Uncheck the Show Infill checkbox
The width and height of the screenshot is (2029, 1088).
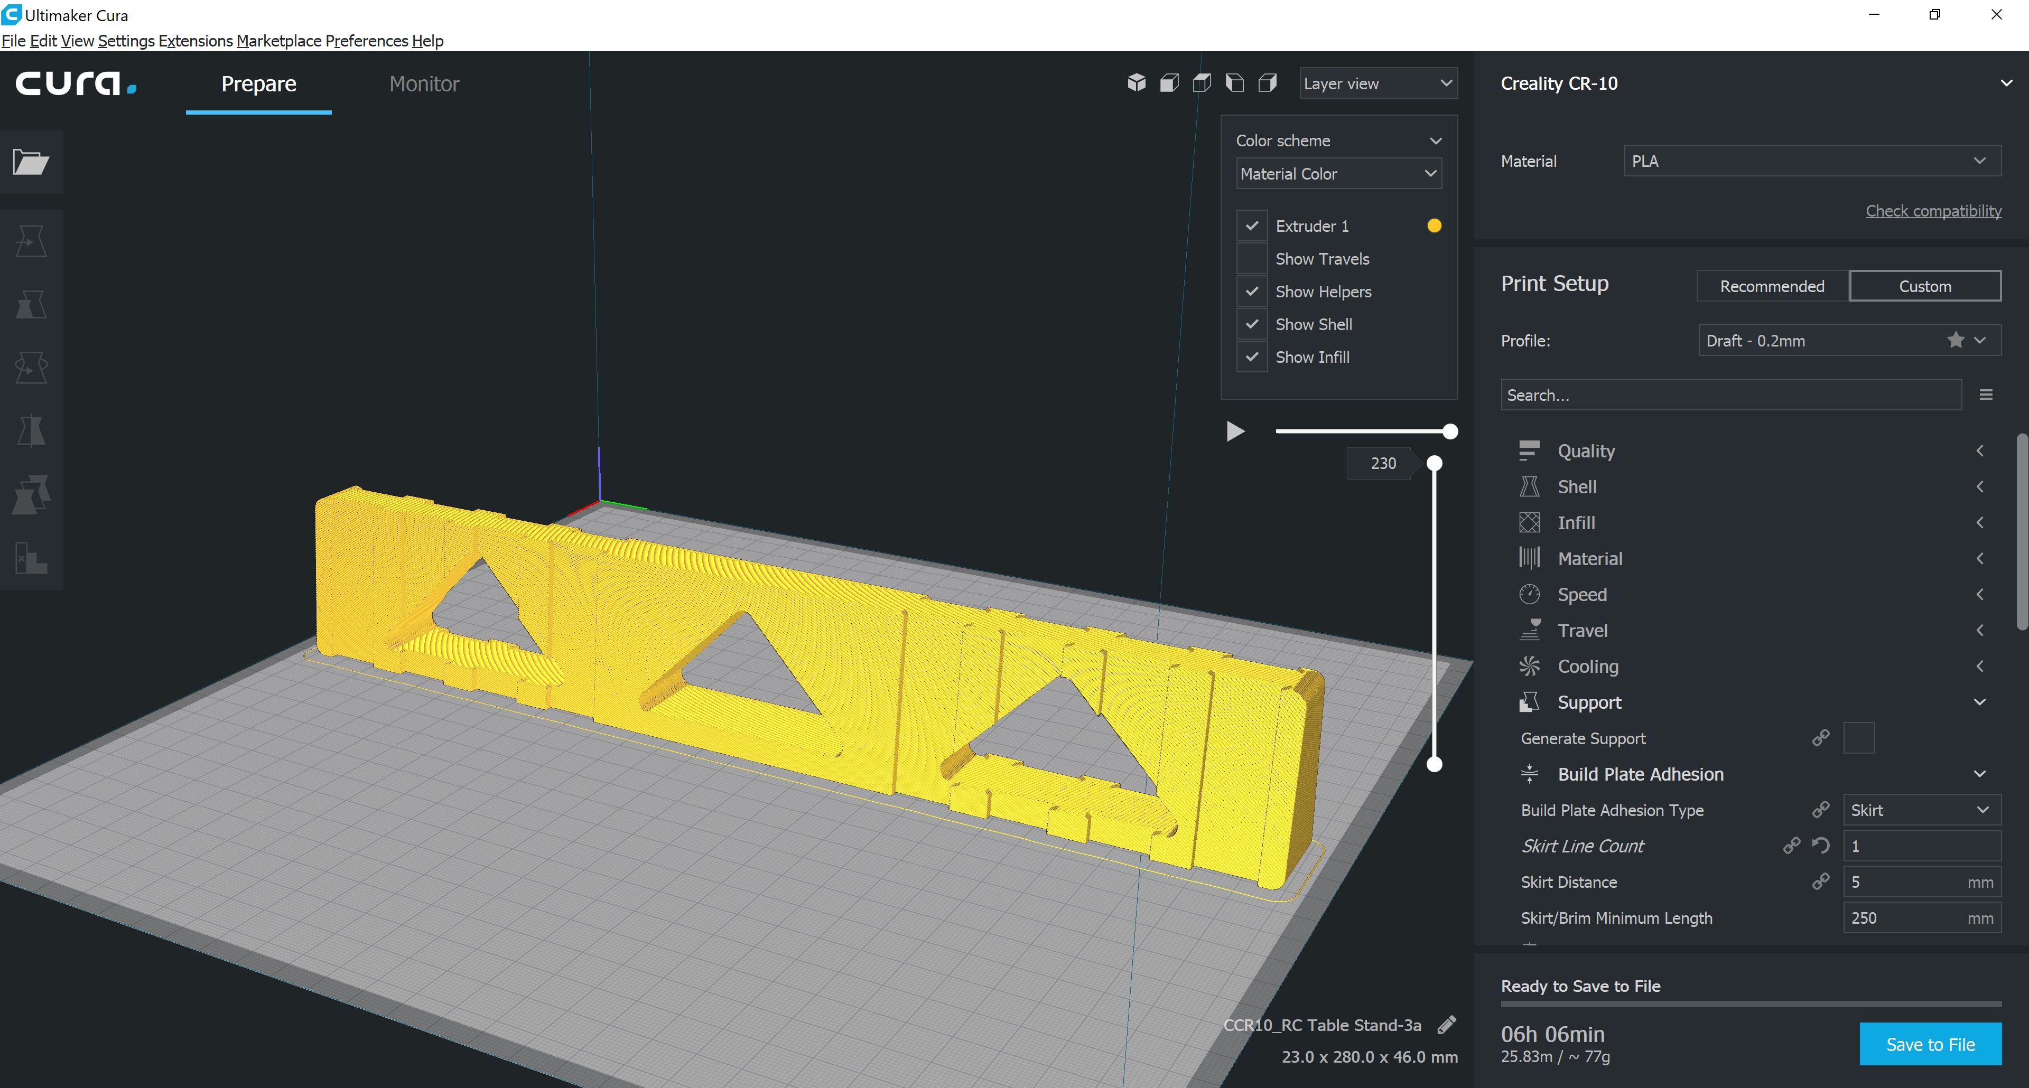tap(1252, 358)
